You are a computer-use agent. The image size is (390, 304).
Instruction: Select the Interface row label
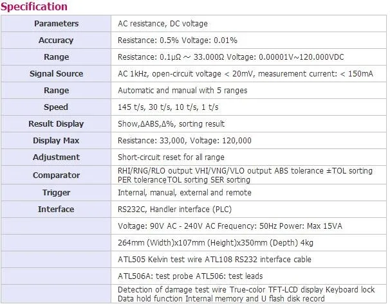56,209
